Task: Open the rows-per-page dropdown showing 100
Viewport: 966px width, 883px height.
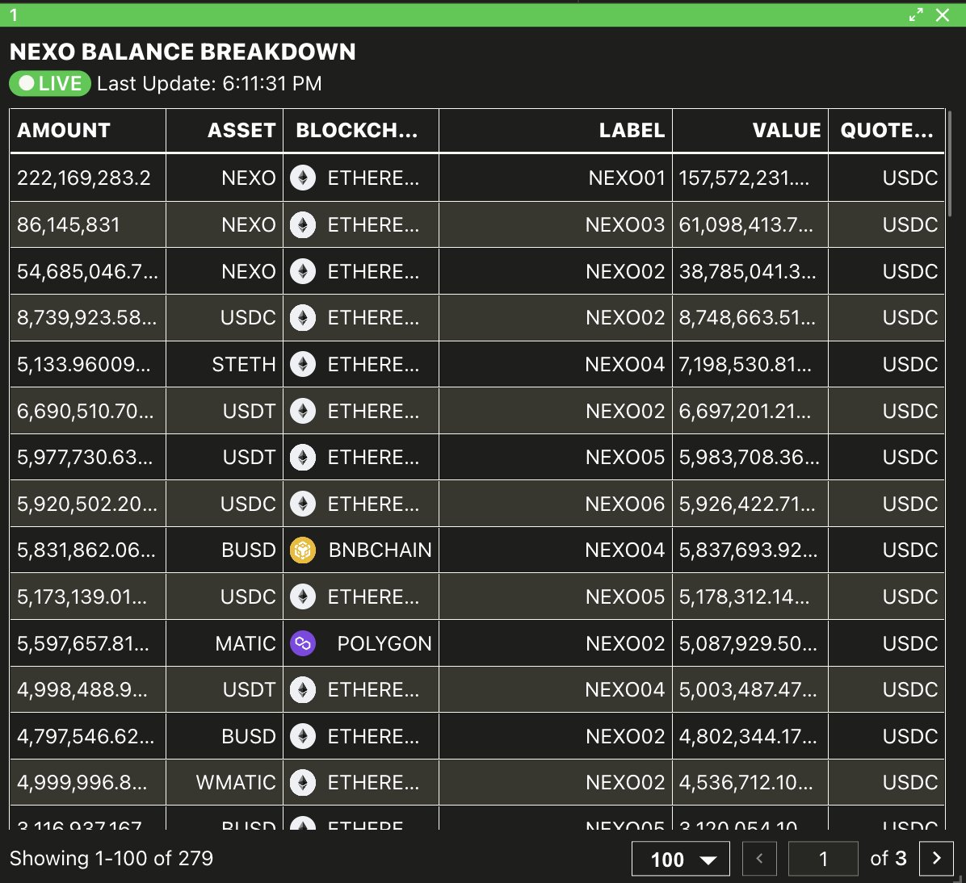Action: (x=681, y=858)
